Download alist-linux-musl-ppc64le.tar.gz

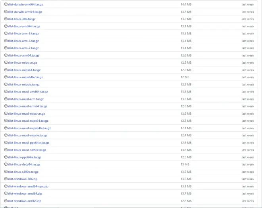(28, 143)
